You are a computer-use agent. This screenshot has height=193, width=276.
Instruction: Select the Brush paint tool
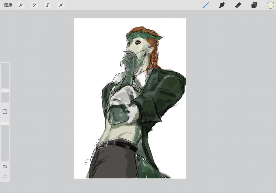(206, 5)
